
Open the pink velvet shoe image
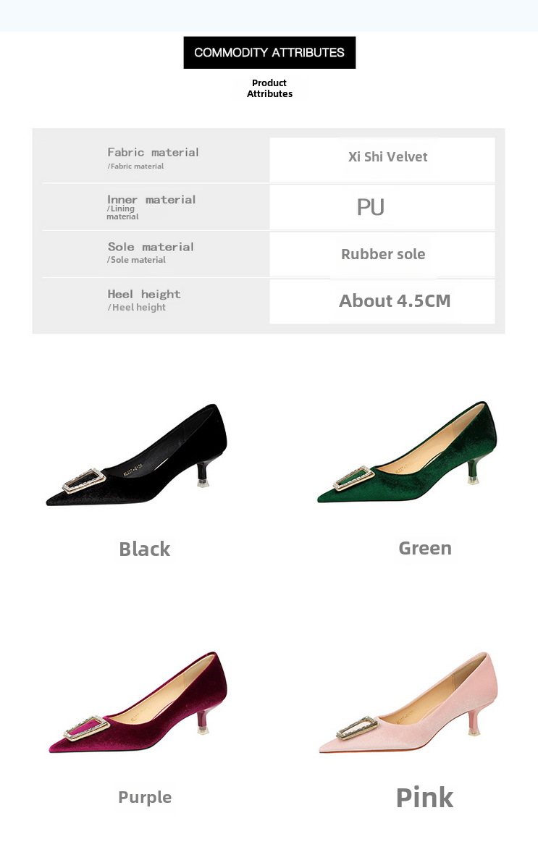click(408, 703)
